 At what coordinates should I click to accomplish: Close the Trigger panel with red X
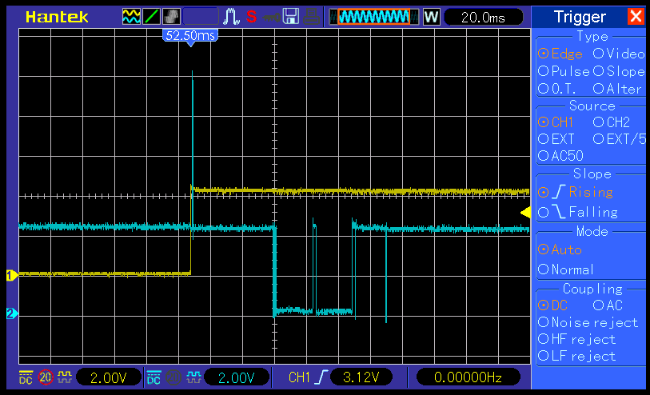(x=636, y=17)
